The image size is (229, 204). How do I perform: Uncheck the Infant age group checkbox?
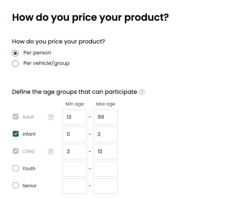click(x=16, y=134)
